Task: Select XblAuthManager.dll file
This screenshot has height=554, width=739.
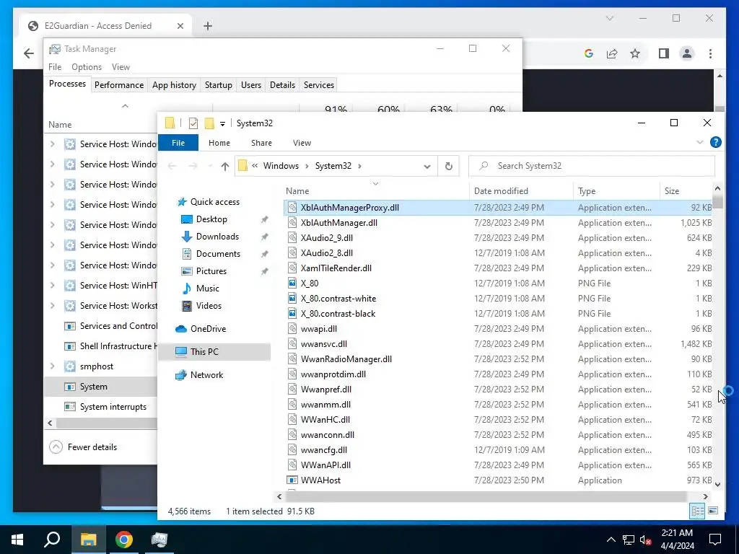Action: pos(339,223)
